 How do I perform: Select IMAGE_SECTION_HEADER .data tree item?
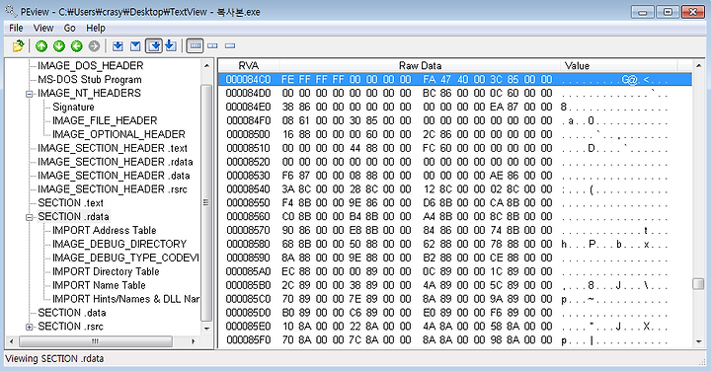(x=114, y=176)
